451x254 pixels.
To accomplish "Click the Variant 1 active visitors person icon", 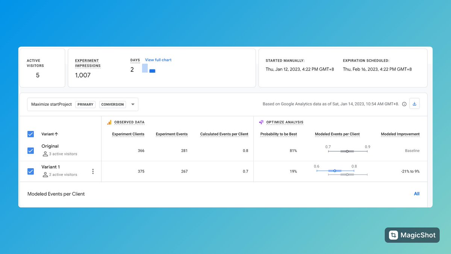I will point(45,175).
